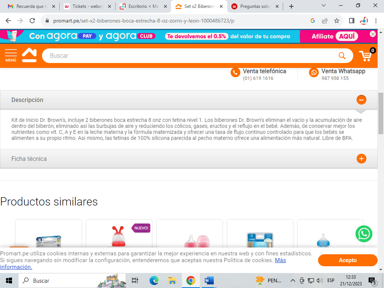The image size is (384, 288).
Task: Click the search magnifier icon
Action: [x=342, y=55]
